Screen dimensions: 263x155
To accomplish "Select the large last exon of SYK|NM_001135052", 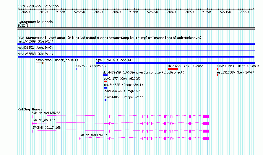I will (206, 116).
